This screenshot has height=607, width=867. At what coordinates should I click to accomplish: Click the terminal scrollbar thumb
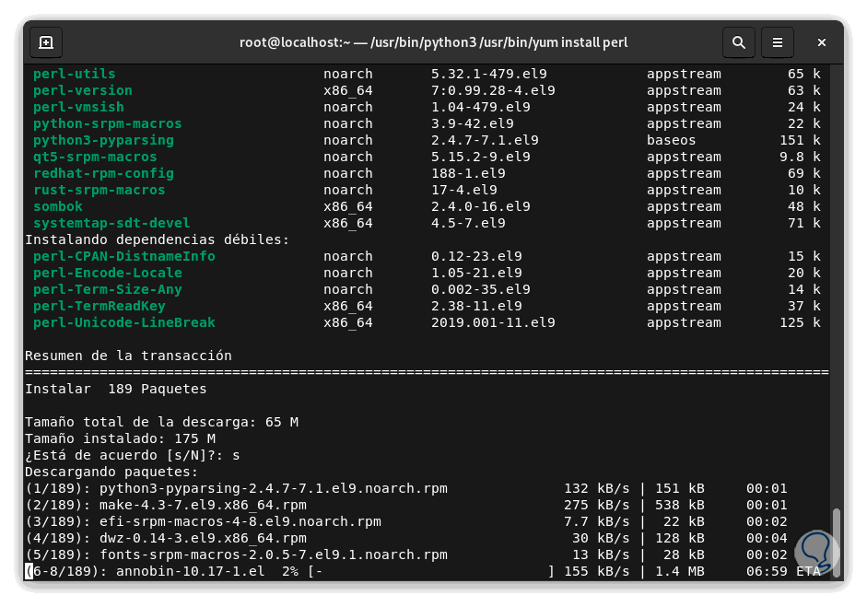tap(837, 543)
